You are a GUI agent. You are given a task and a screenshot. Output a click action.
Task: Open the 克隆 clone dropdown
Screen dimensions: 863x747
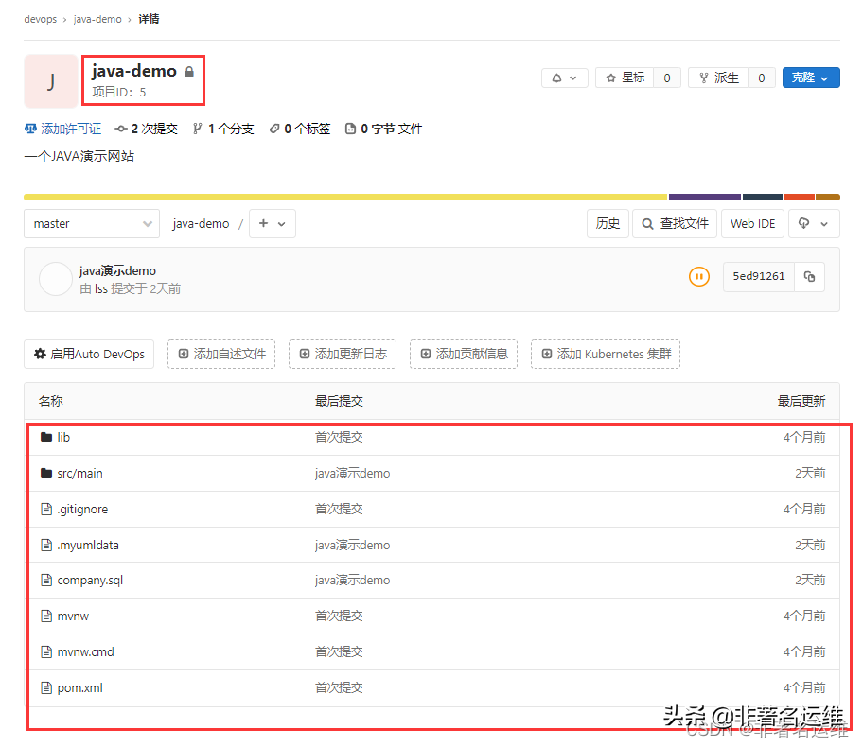coord(811,78)
